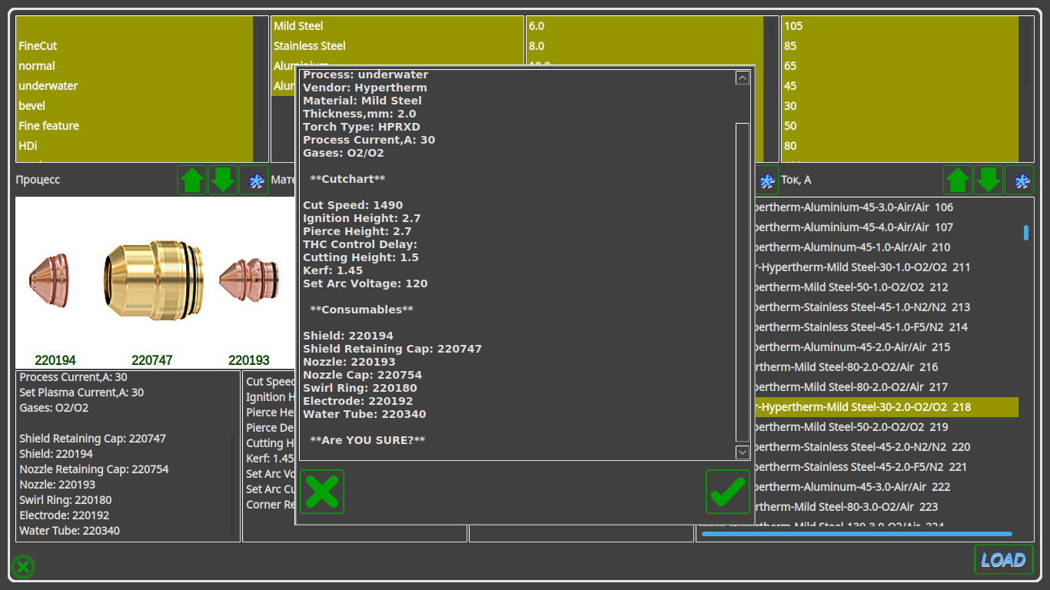
Task: Cancel the dialog with the green X
Action: 322,492
